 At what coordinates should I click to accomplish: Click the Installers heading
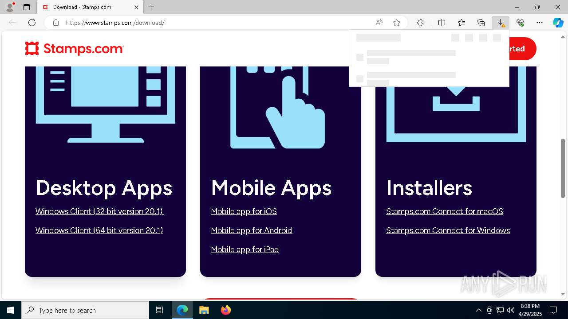(429, 188)
